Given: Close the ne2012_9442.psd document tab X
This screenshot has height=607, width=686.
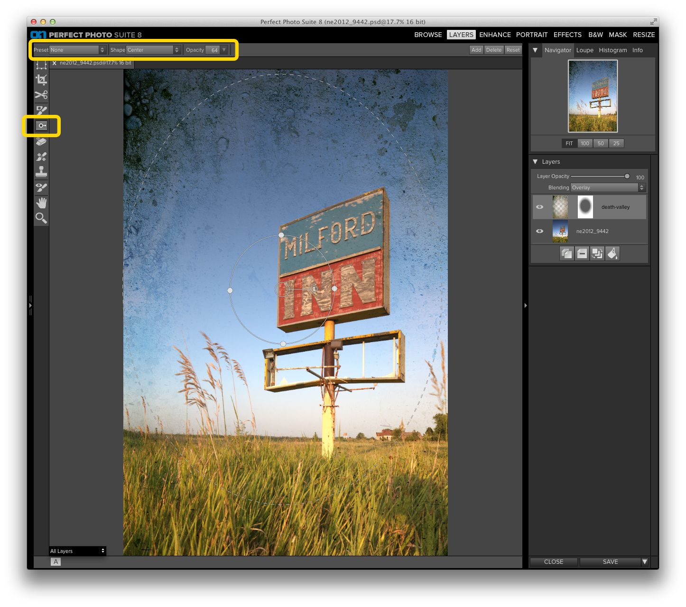Looking at the screenshot, I should pyautogui.click(x=54, y=63).
